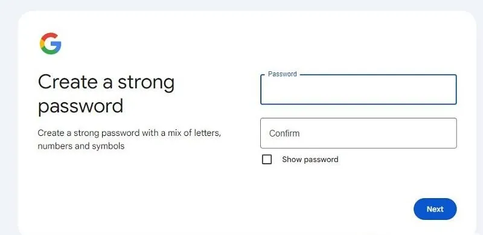This screenshot has height=235, width=483.
Task: Click the Google G logo
Action: point(51,43)
